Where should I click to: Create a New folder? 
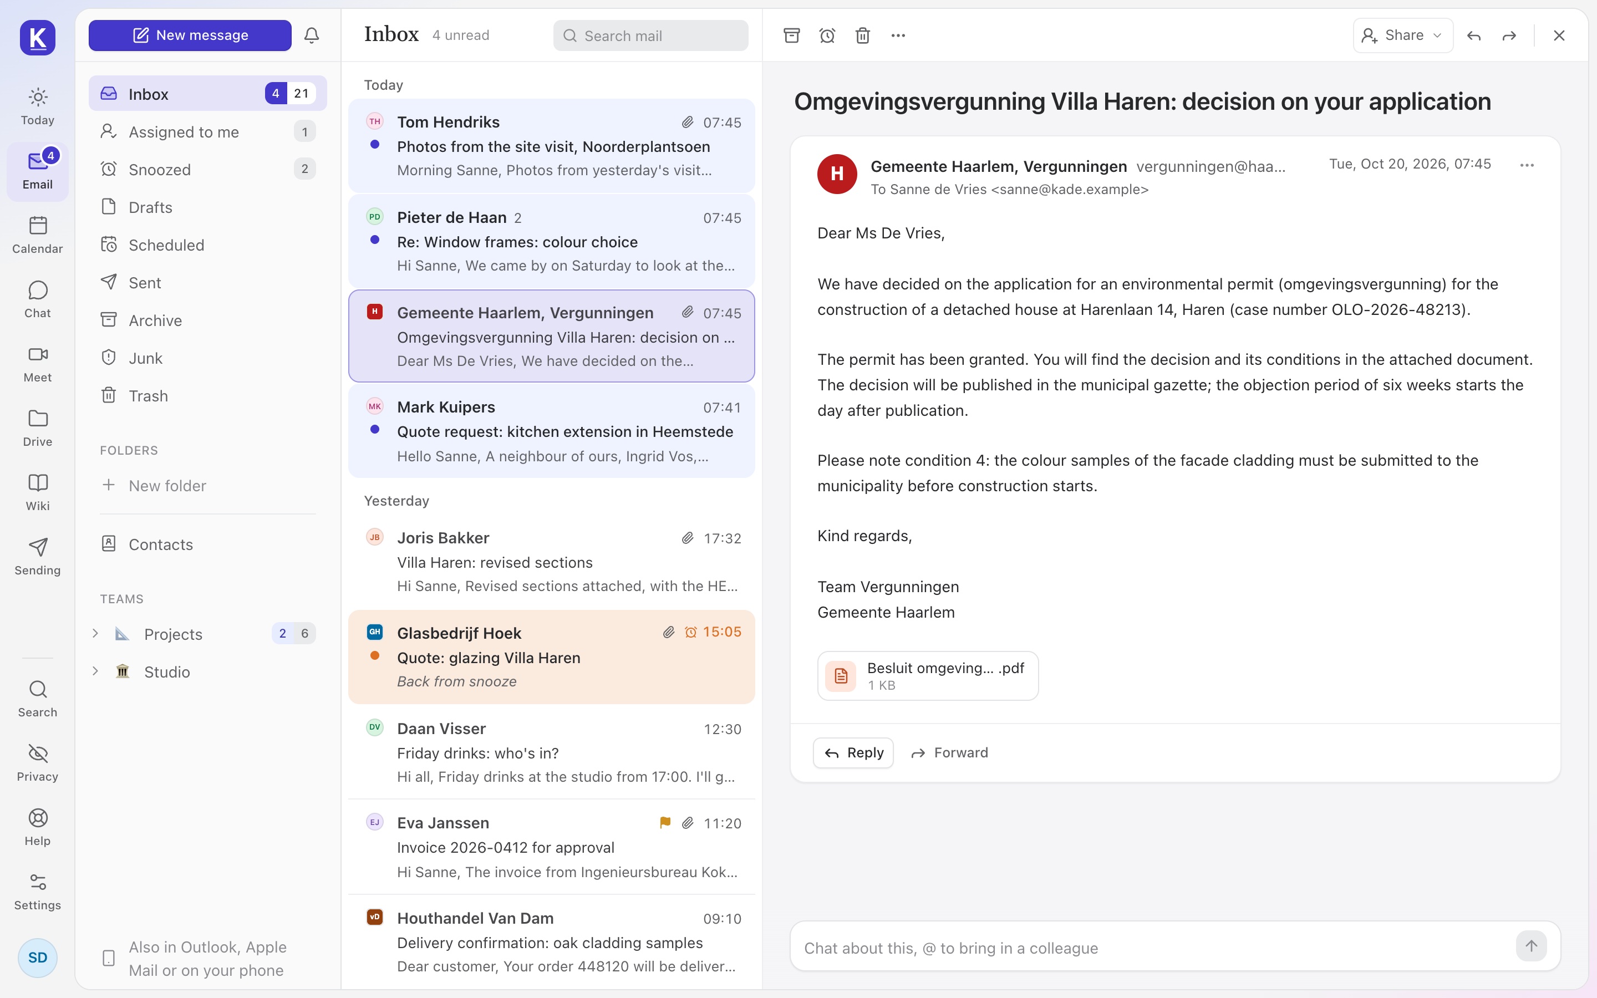point(208,485)
